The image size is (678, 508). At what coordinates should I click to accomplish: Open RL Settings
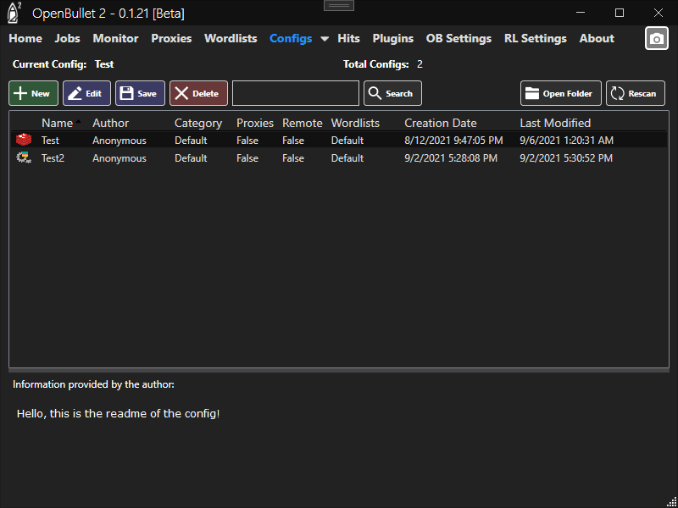(536, 38)
